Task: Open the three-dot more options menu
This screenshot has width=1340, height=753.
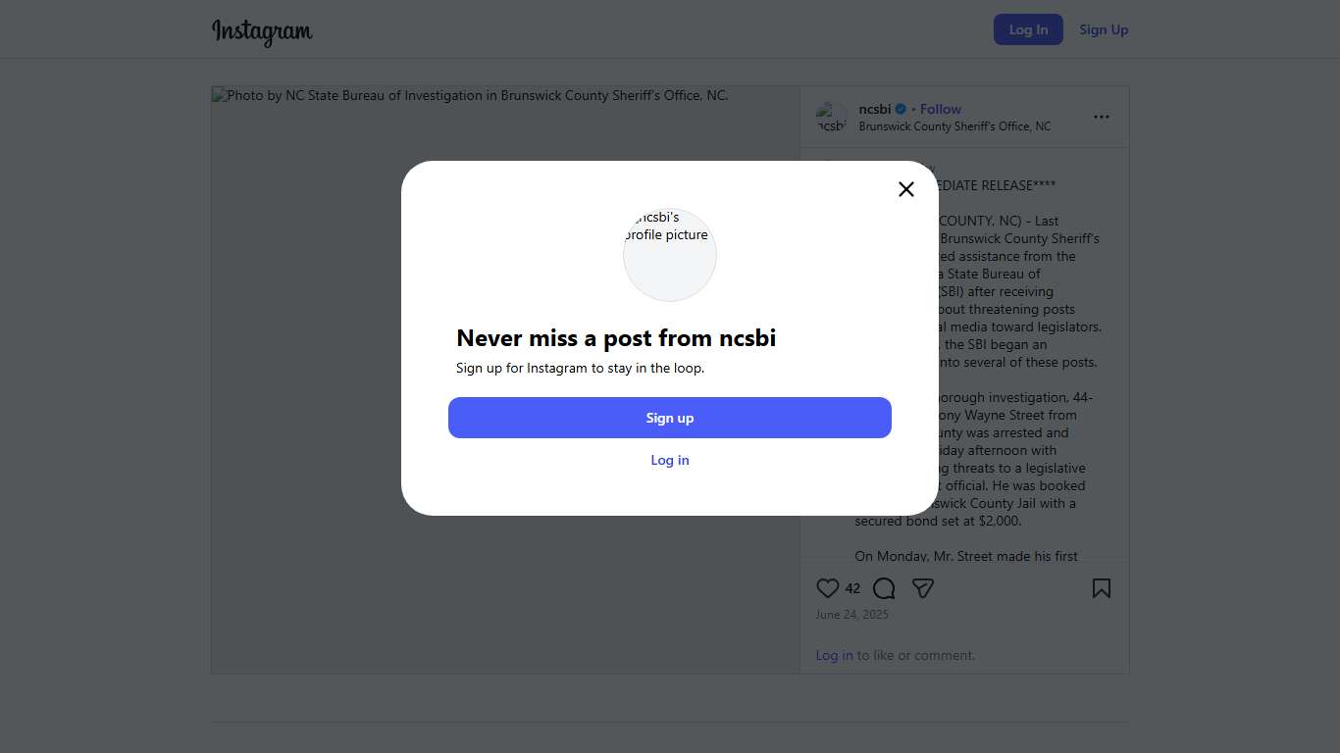Action: click(1102, 117)
